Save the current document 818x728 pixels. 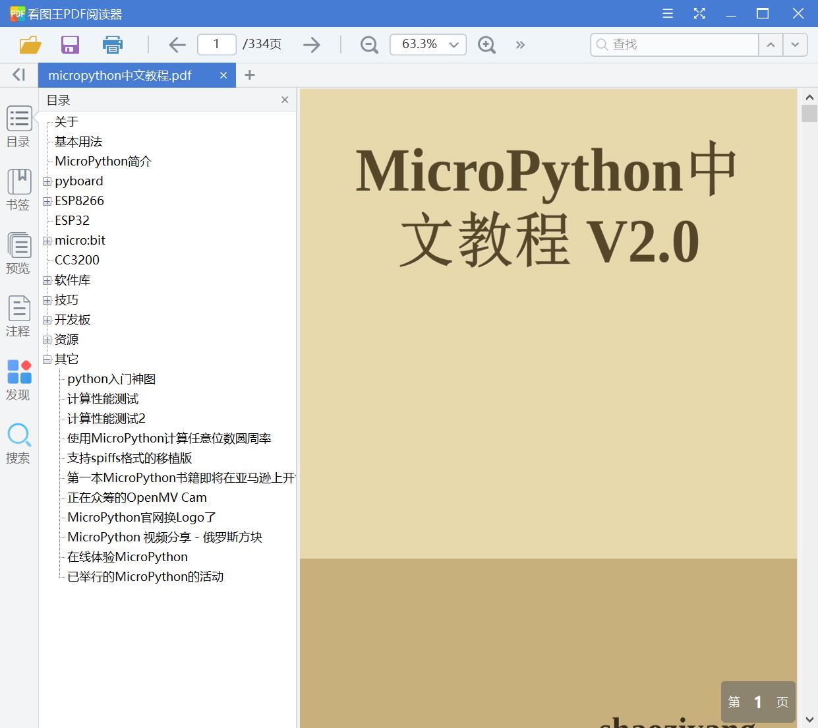[70, 45]
